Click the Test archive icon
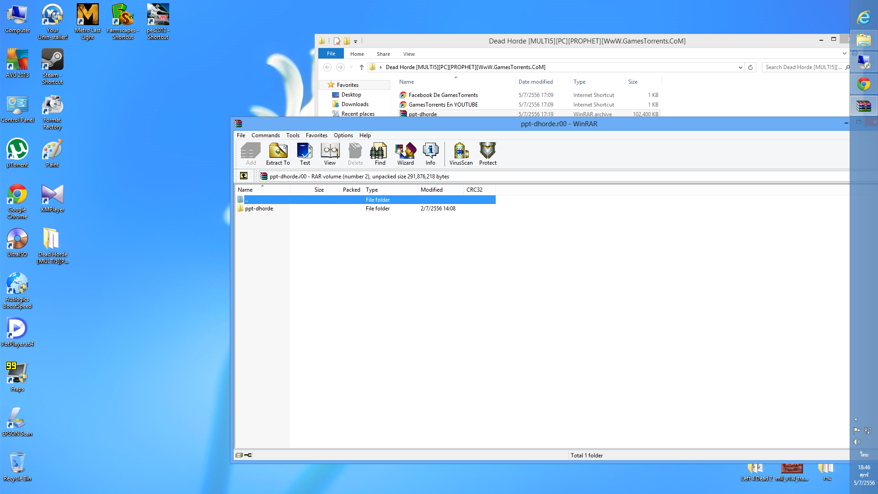Image resolution: width=878 pixels, height=494 pixels. pyautogui.click(x=305, y=153)
